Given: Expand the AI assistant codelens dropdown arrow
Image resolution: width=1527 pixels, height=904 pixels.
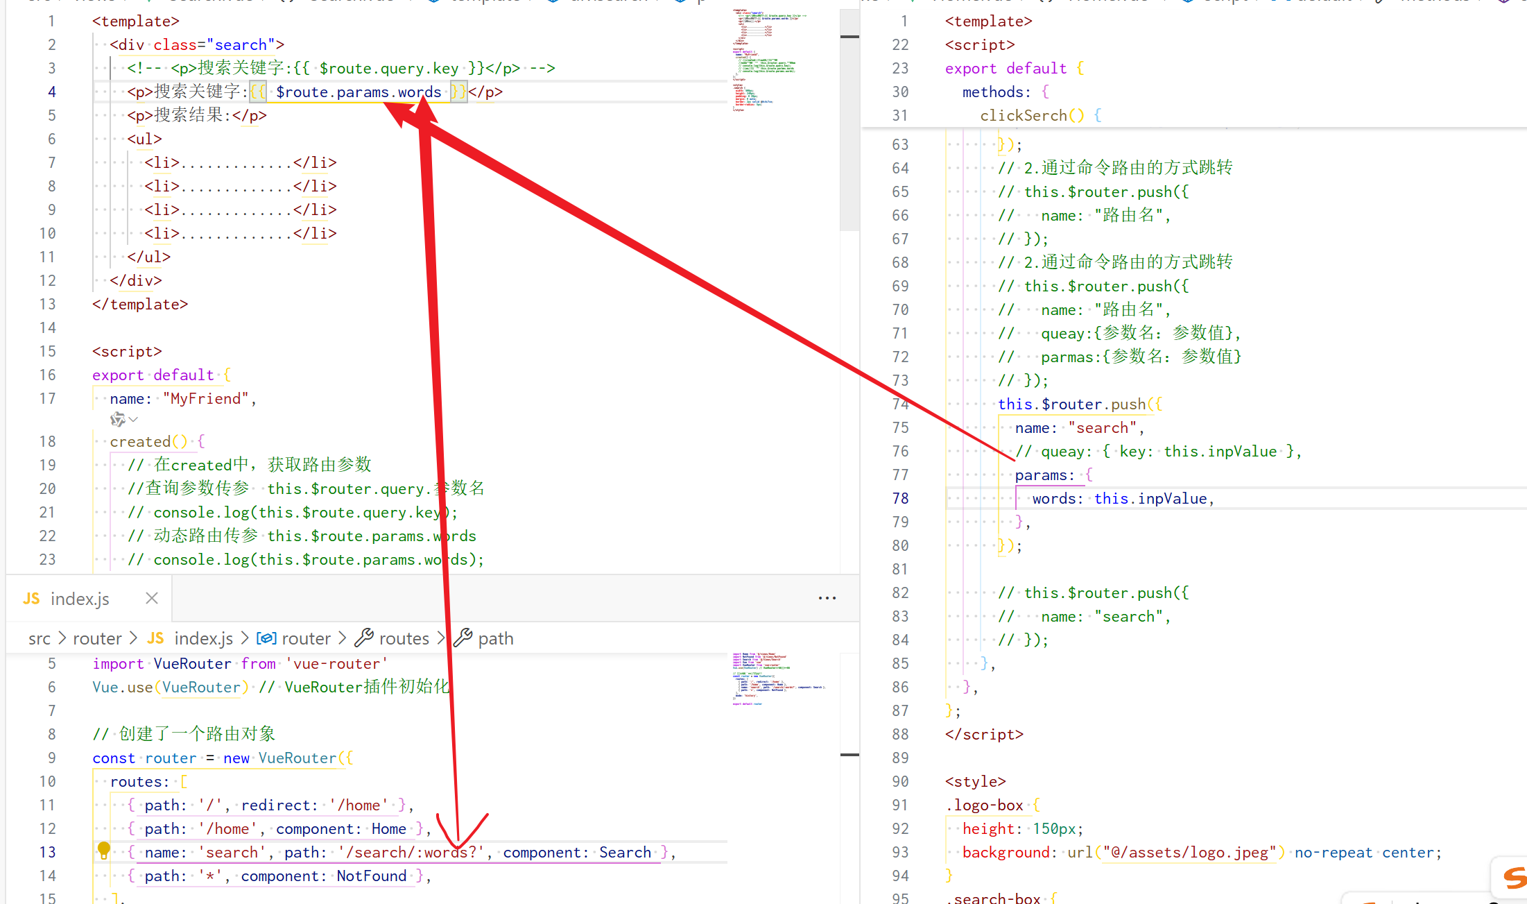Looking at the screenshot, I should tap(134, 420).
